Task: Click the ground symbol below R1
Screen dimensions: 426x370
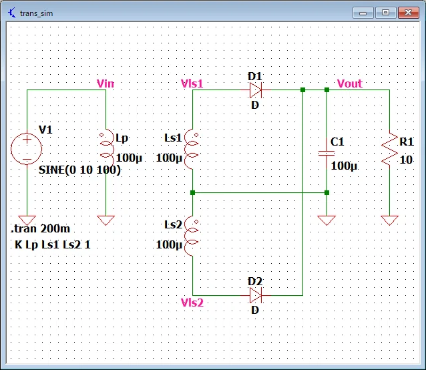Action: pos(389,220)
